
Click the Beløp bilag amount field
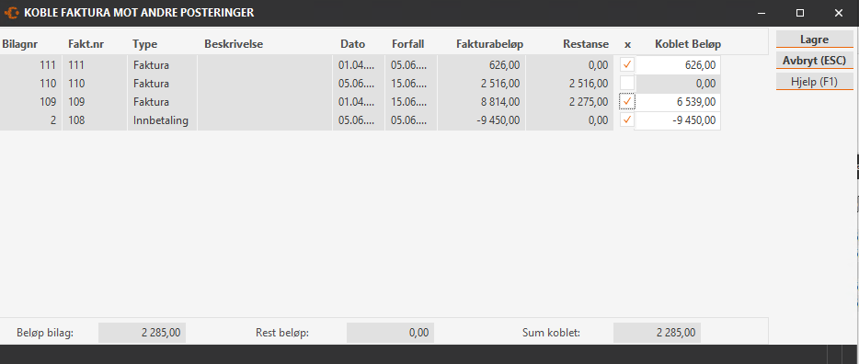pos(142,333)
